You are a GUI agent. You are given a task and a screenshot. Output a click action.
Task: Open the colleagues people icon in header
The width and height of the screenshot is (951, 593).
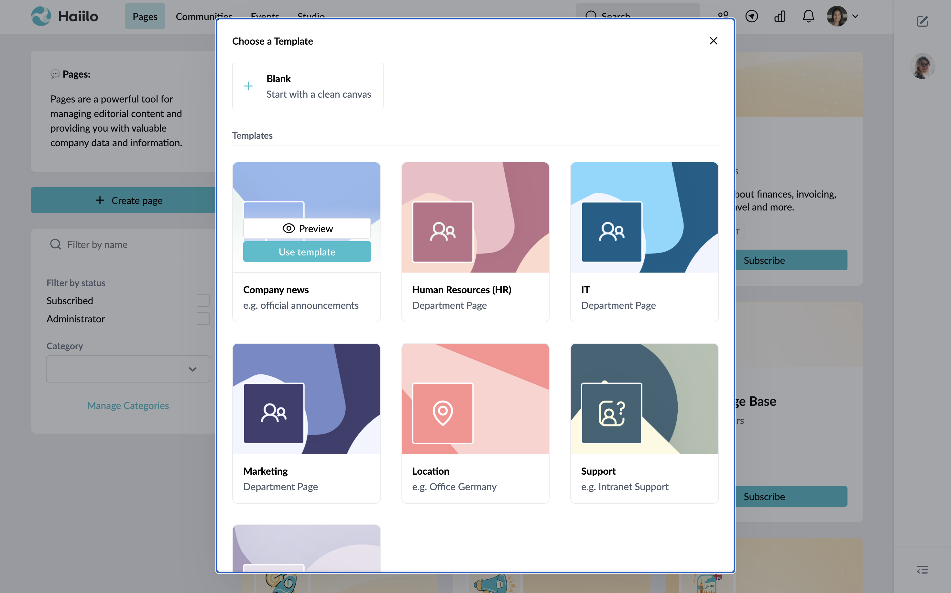point(723,15)
